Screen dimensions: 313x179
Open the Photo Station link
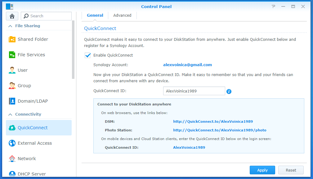[x=220, y=130]
